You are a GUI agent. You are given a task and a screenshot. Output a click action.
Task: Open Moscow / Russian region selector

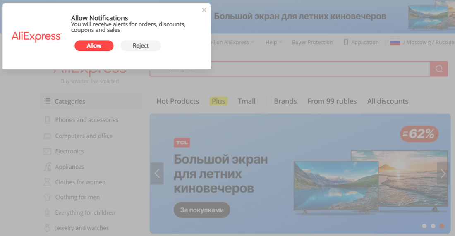[429, 42]
